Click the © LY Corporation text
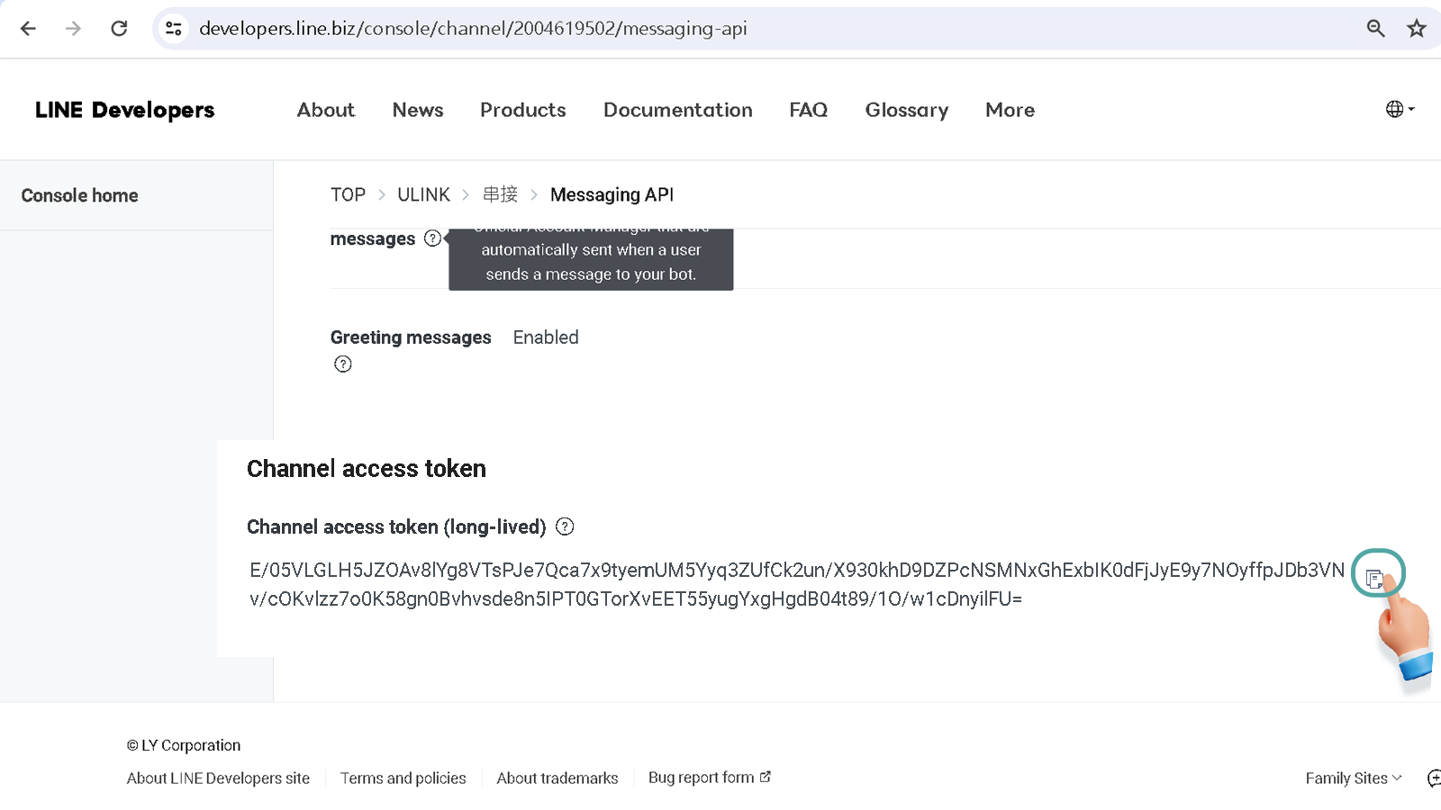 184,745
